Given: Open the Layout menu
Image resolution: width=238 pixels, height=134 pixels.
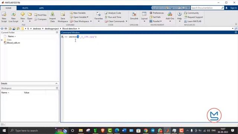Looking at the screenshot, I should (144, 17).
